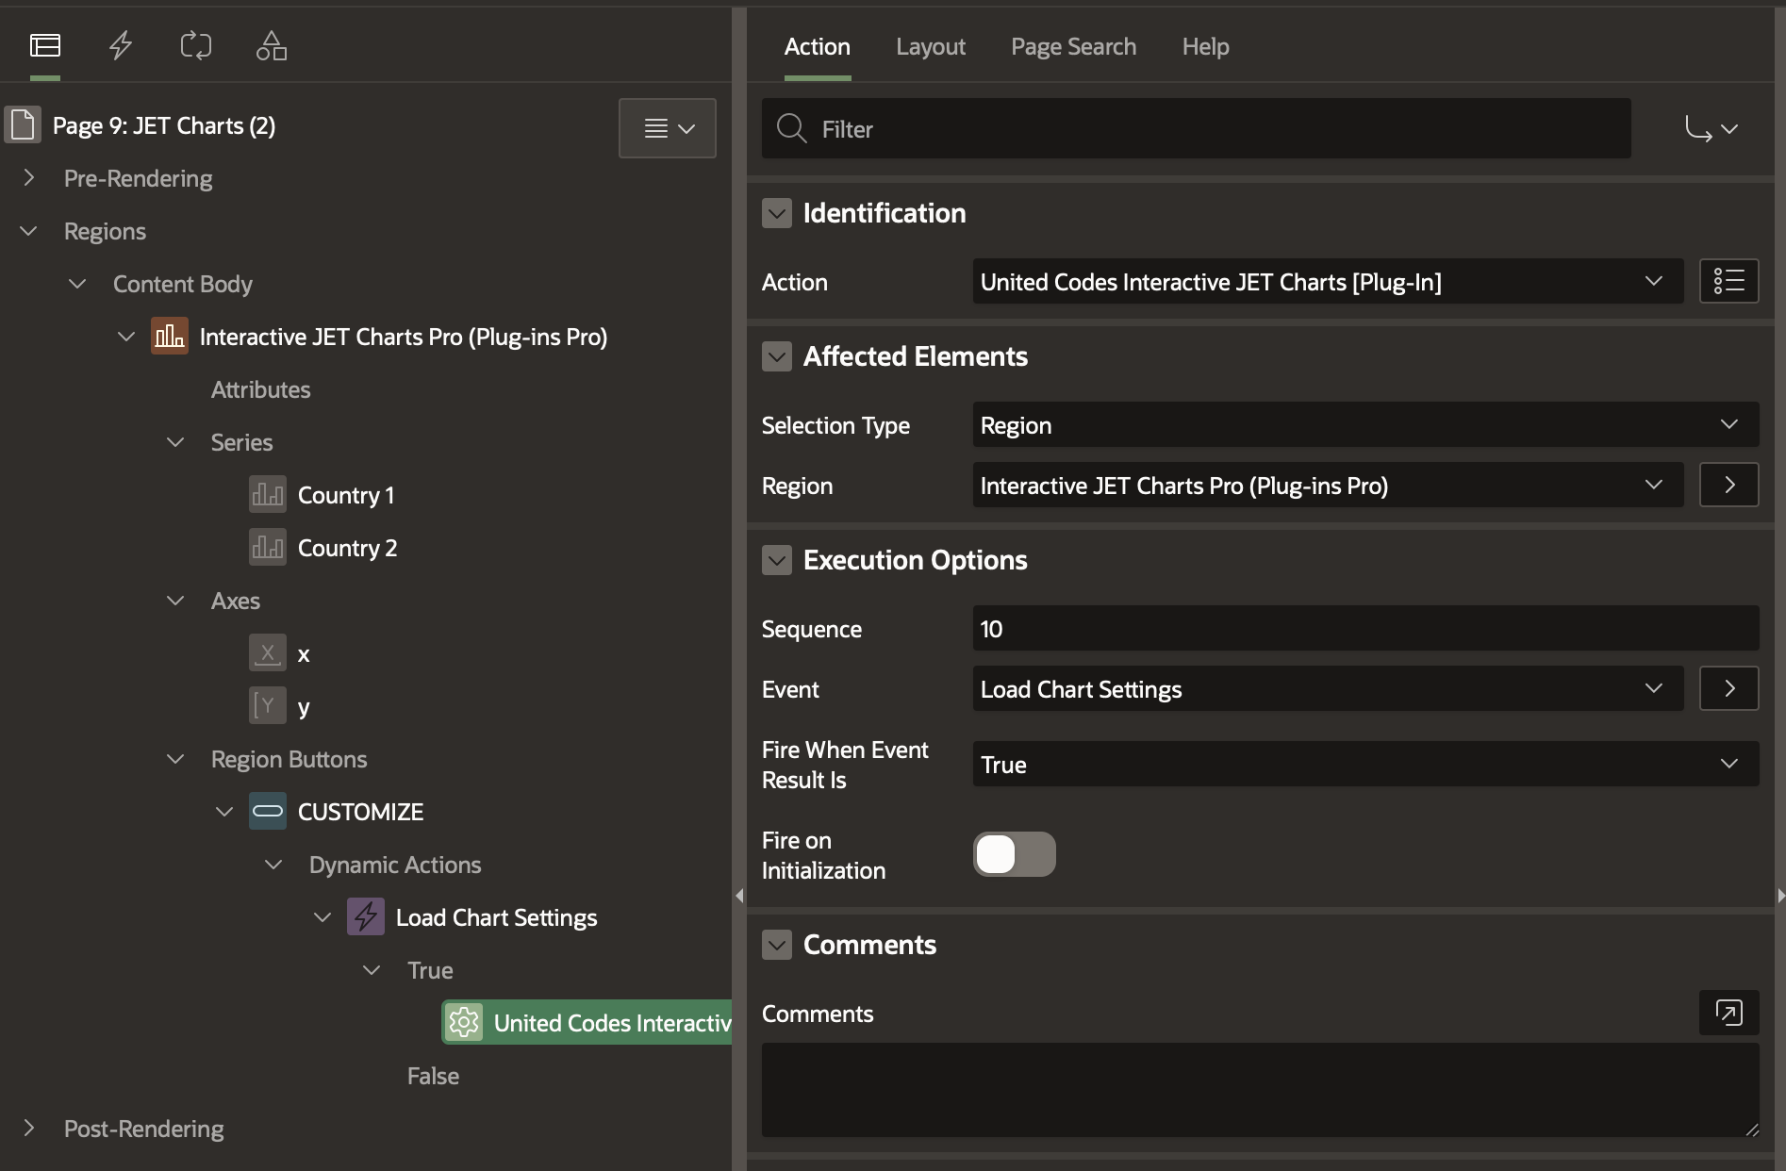Open Fire When Event Result Is dropdown

coord(1364,765)
